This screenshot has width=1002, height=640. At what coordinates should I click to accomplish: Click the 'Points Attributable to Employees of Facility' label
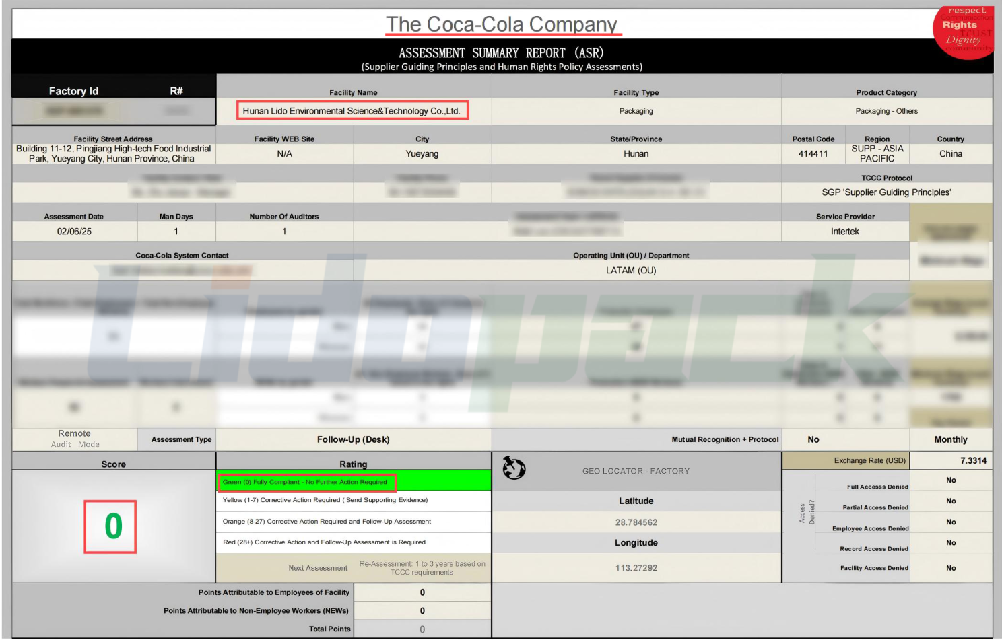(x=273, y=592)
